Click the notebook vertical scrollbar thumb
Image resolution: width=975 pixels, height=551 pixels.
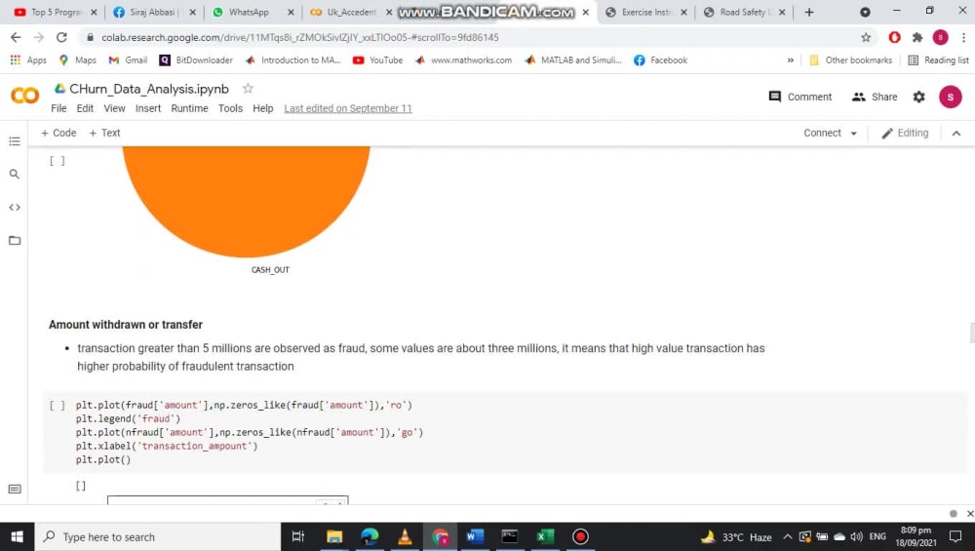point(972,333)
